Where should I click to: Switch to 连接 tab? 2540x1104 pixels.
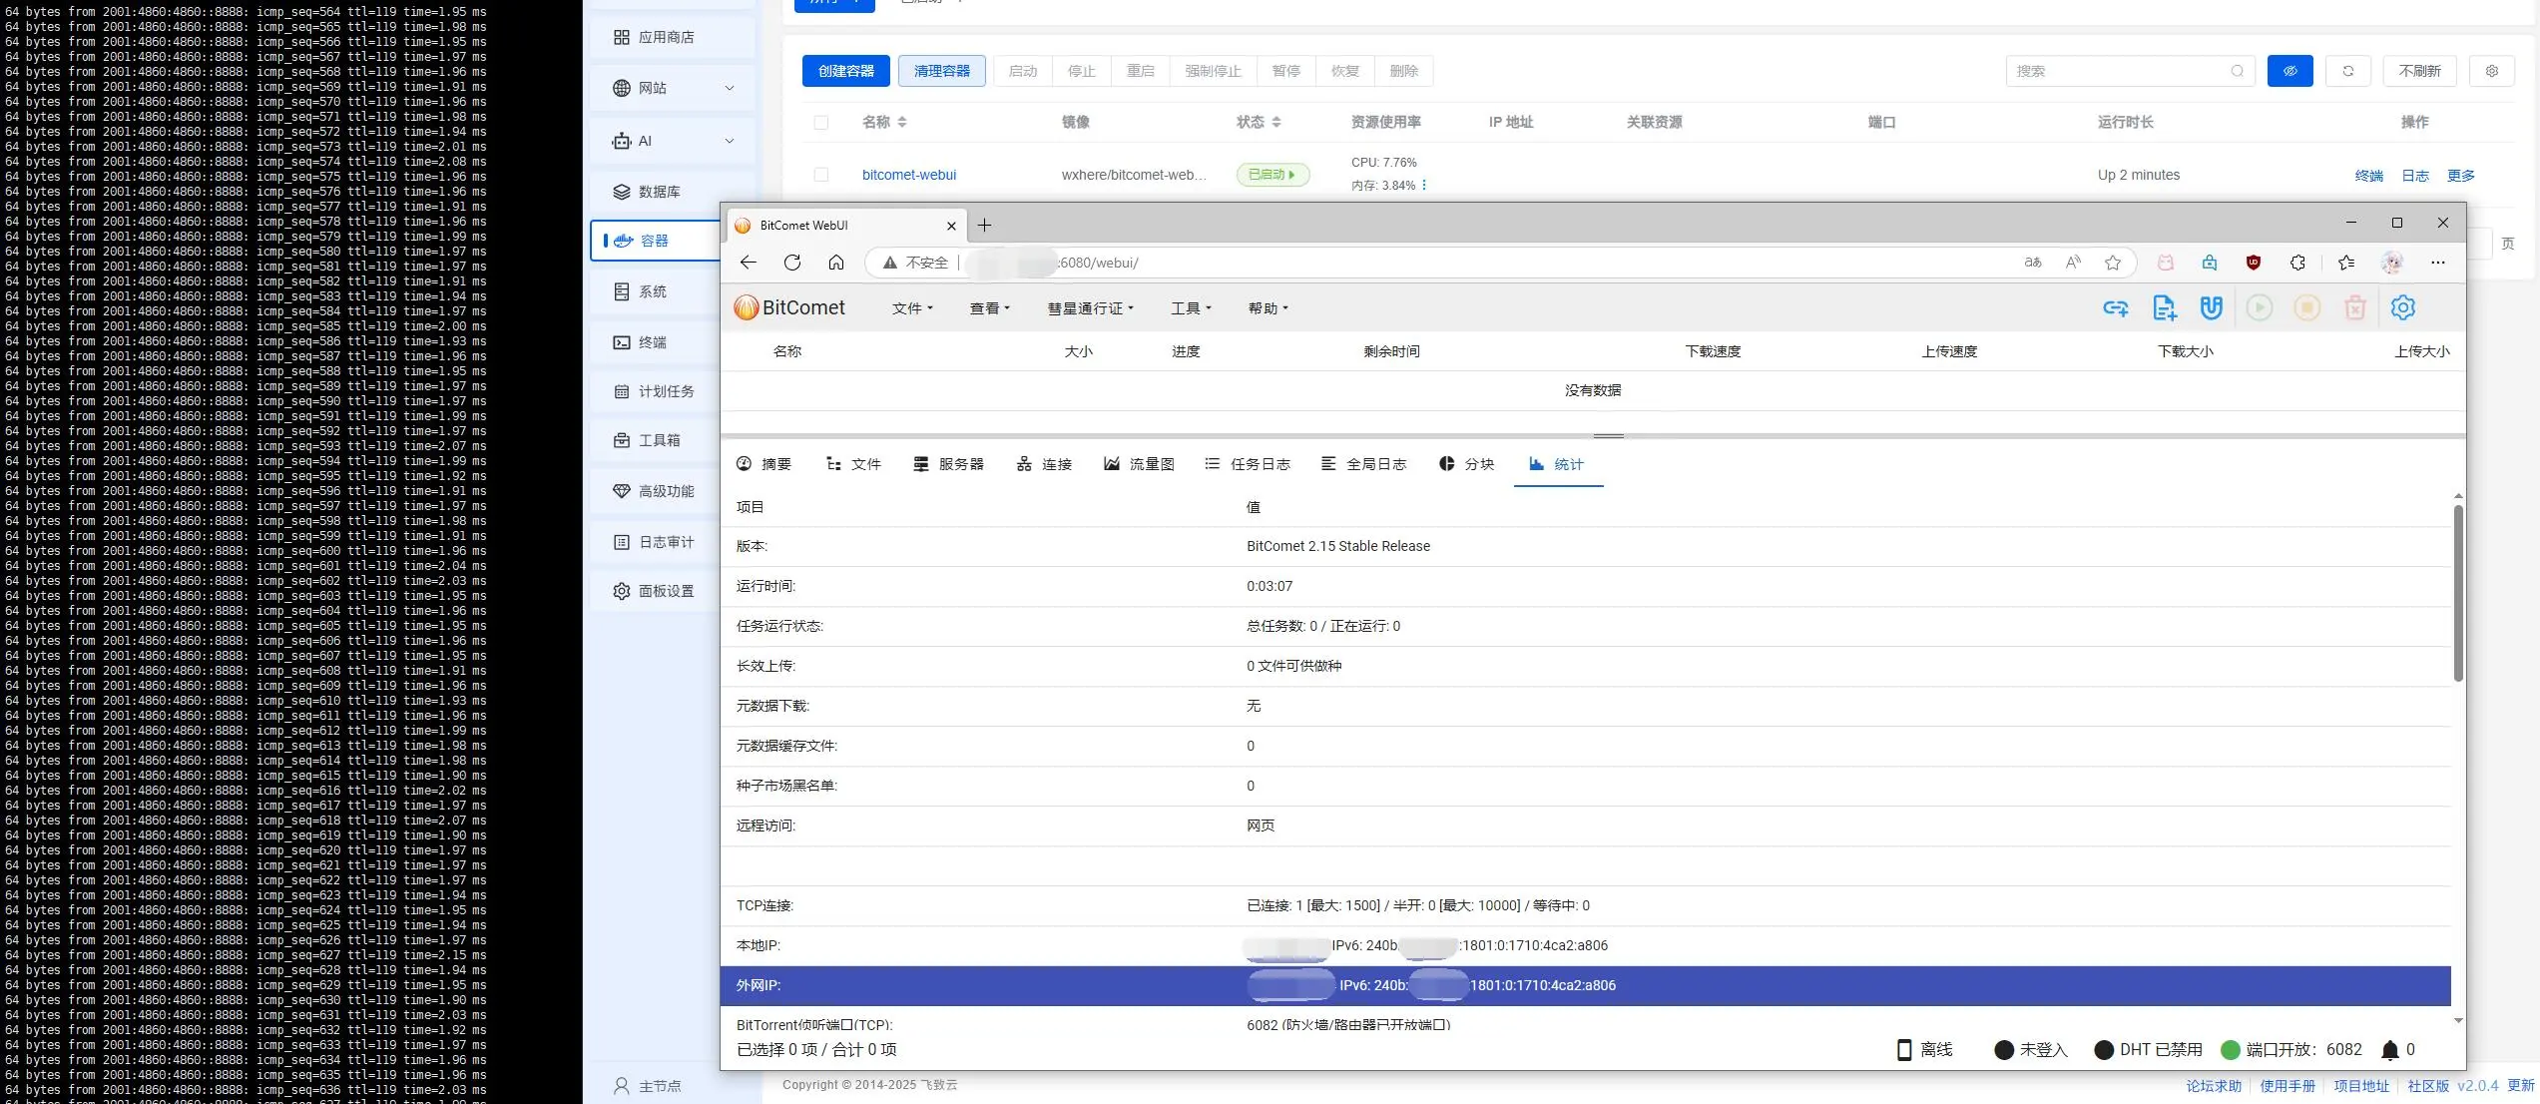(1044, 464)
